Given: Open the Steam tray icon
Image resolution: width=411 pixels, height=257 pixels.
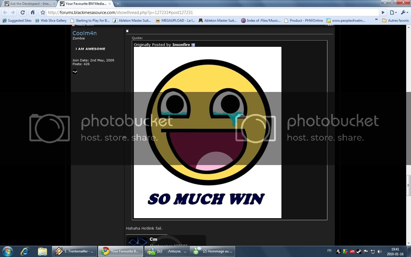Looking at the screenshot, I should click(x=359, y=252).
